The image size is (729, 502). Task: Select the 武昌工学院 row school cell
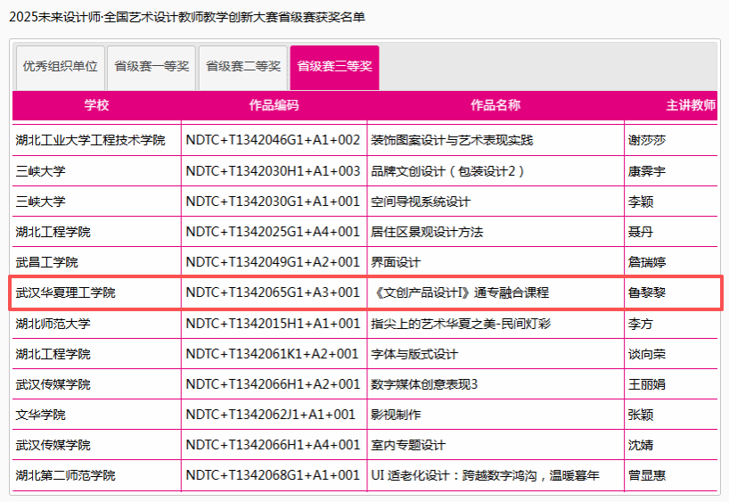46,262
